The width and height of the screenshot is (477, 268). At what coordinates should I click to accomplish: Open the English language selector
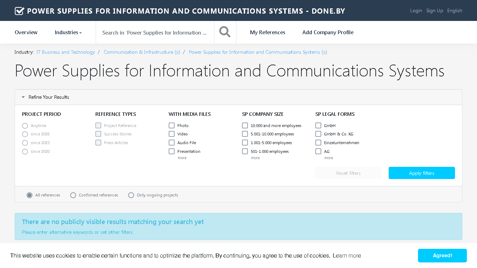point(455,10)
